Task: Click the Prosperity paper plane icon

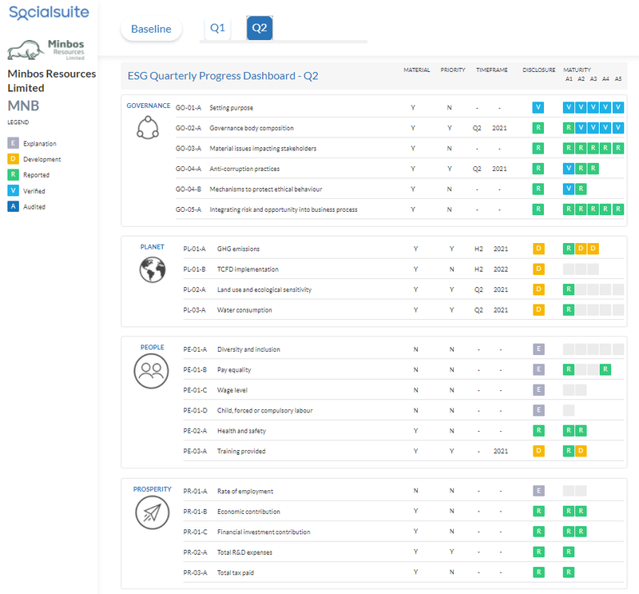Action: point(152,512)
